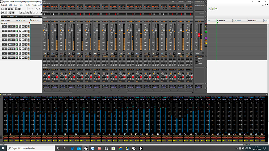Click Organize in the mixer title bar

coord(197,1)
